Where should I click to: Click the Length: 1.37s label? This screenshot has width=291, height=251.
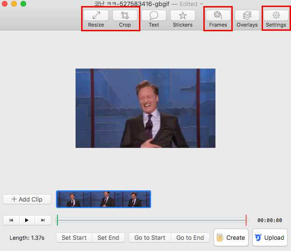[27, 238]
